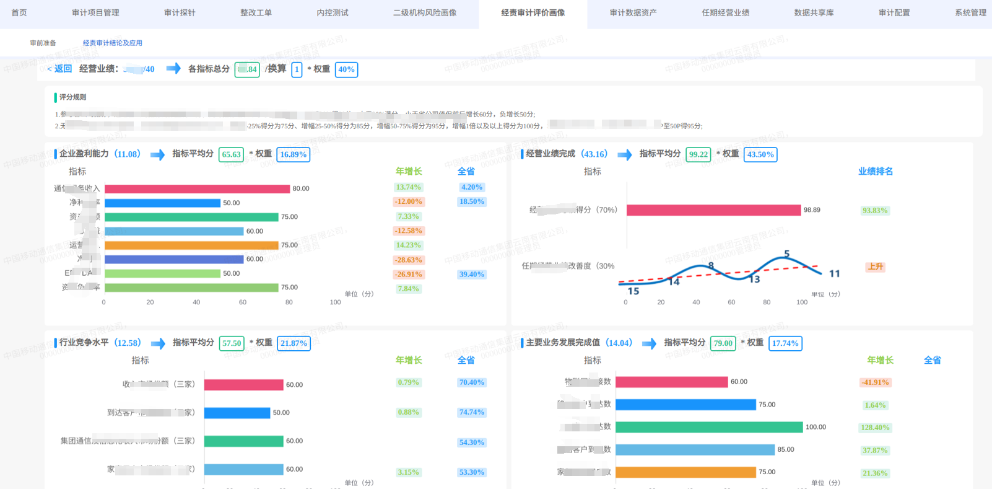Image resolution: width=992 pixels, height=489 pixels.
Task: Click the 4.20% 全省 tag
Action: (x=471, y=187)
